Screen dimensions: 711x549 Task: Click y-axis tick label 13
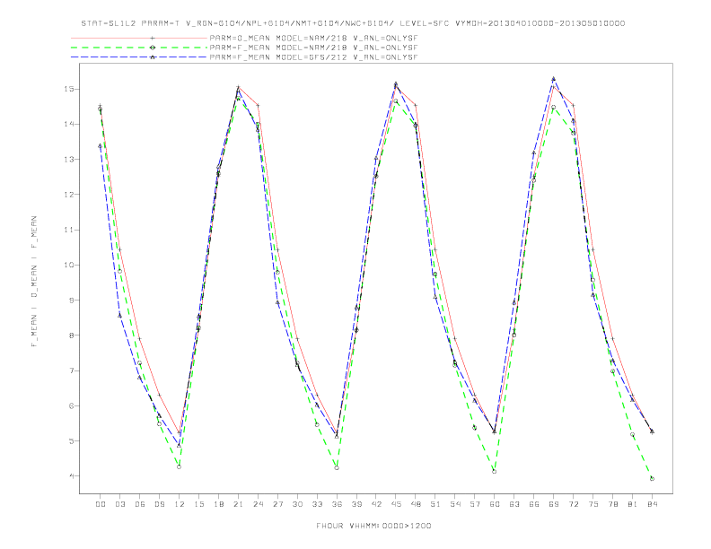pyautogui.click(x=69, y=160)
